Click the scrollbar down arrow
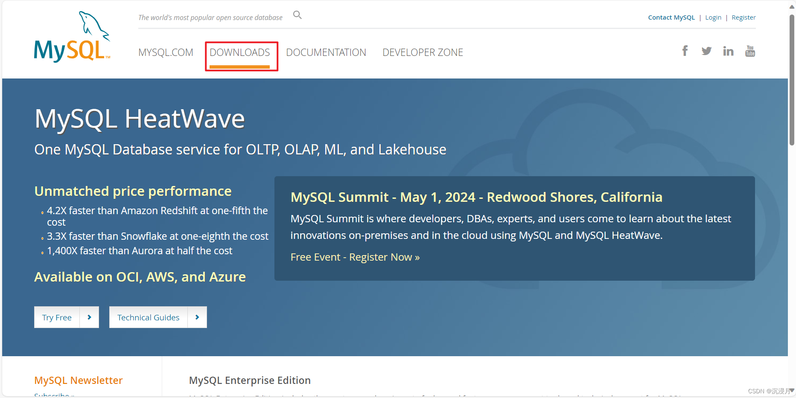This screenshot has height=398, width=796. pyautogui.click(x=792, y=391)
